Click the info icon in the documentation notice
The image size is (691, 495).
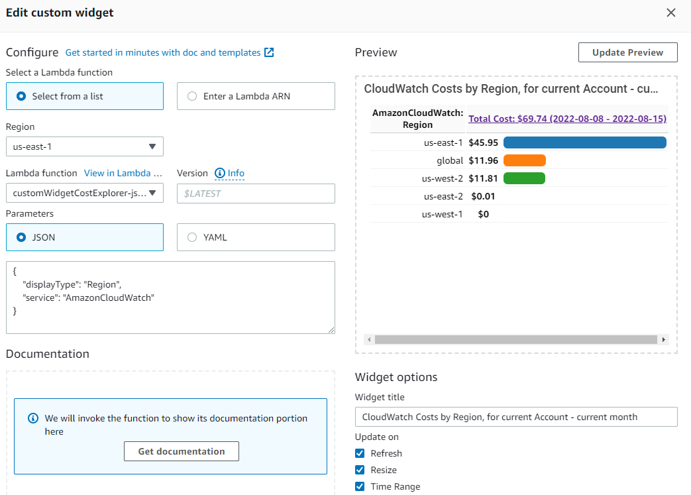click(x=32, y=418)
